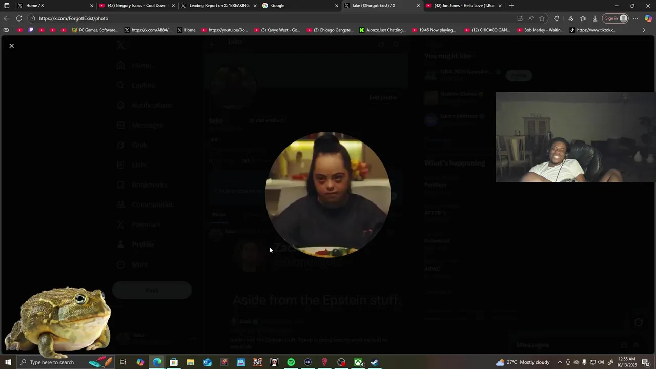
Task: Open the notification center icon
Action: (x=646, y=362)
